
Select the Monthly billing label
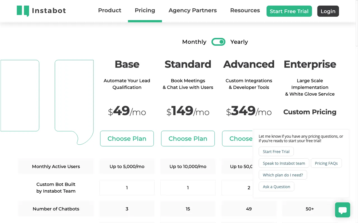click(x=194, y=42)
